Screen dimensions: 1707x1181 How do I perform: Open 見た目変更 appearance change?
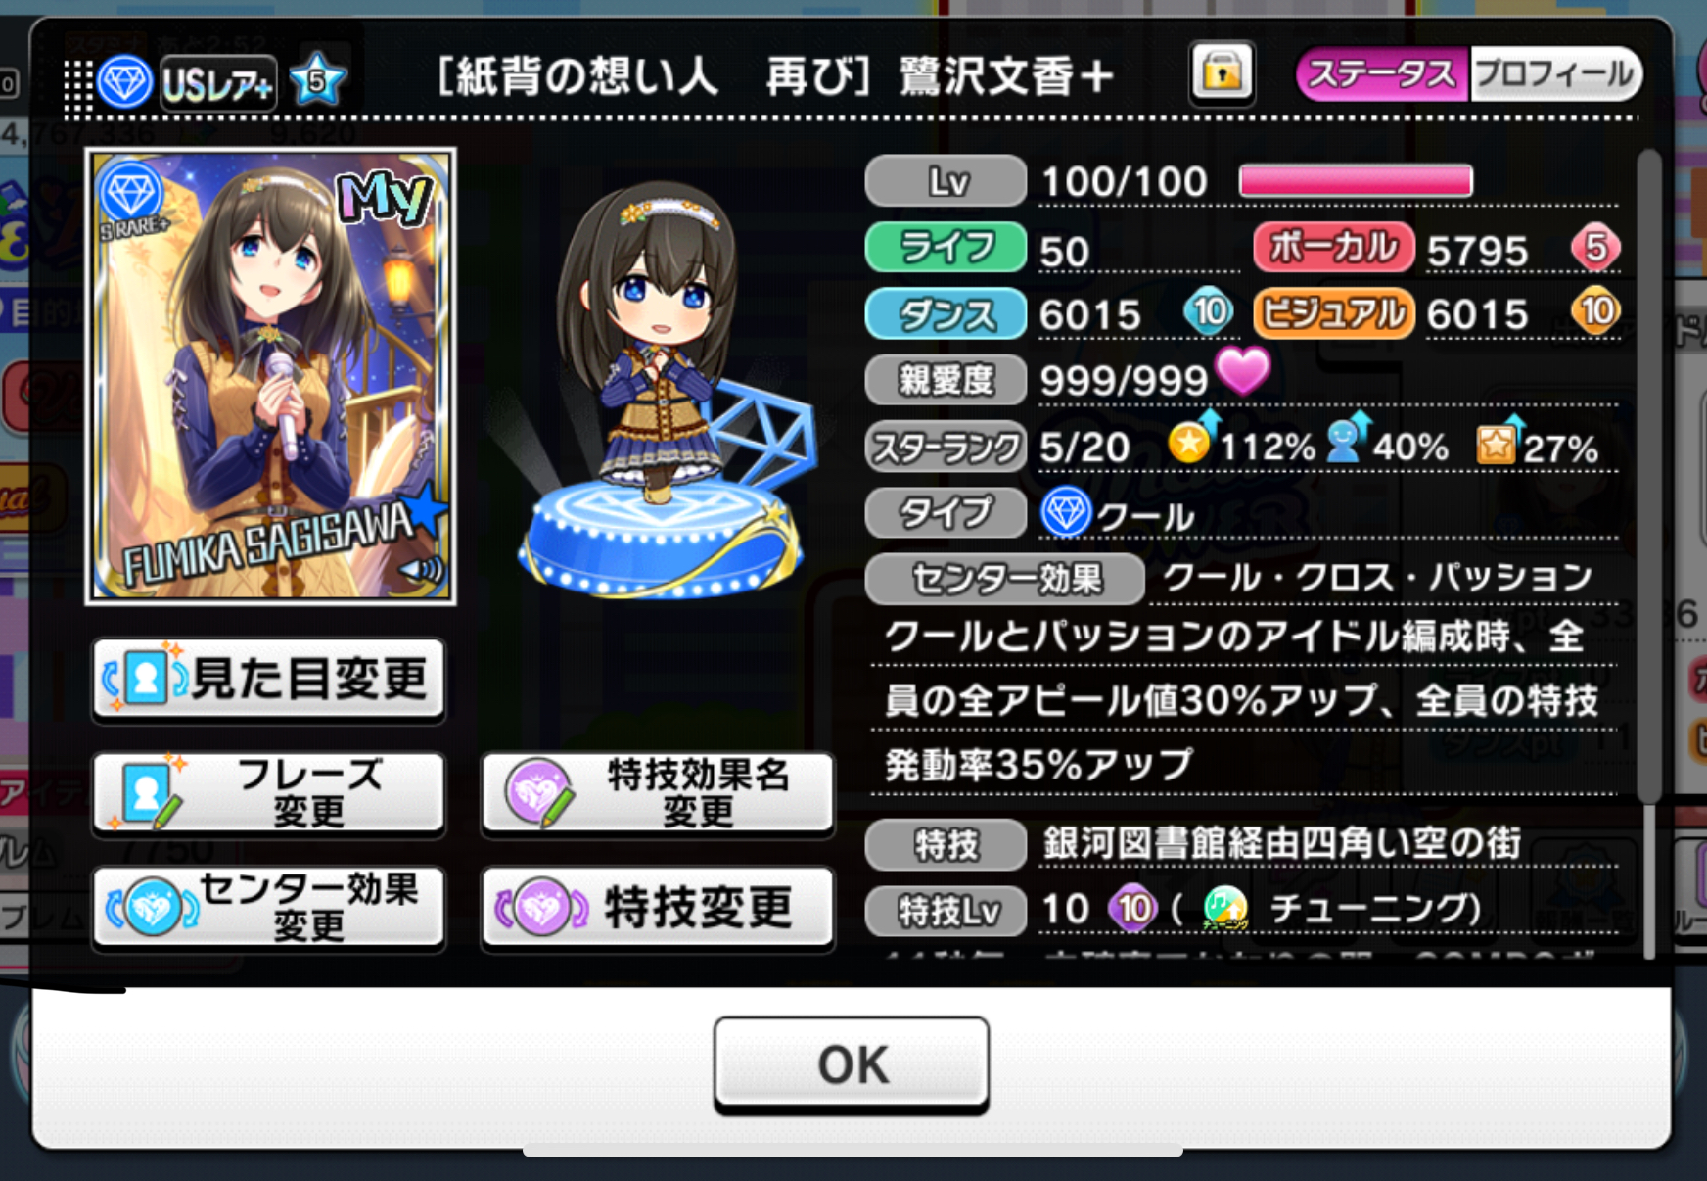[x=269, y=679]
